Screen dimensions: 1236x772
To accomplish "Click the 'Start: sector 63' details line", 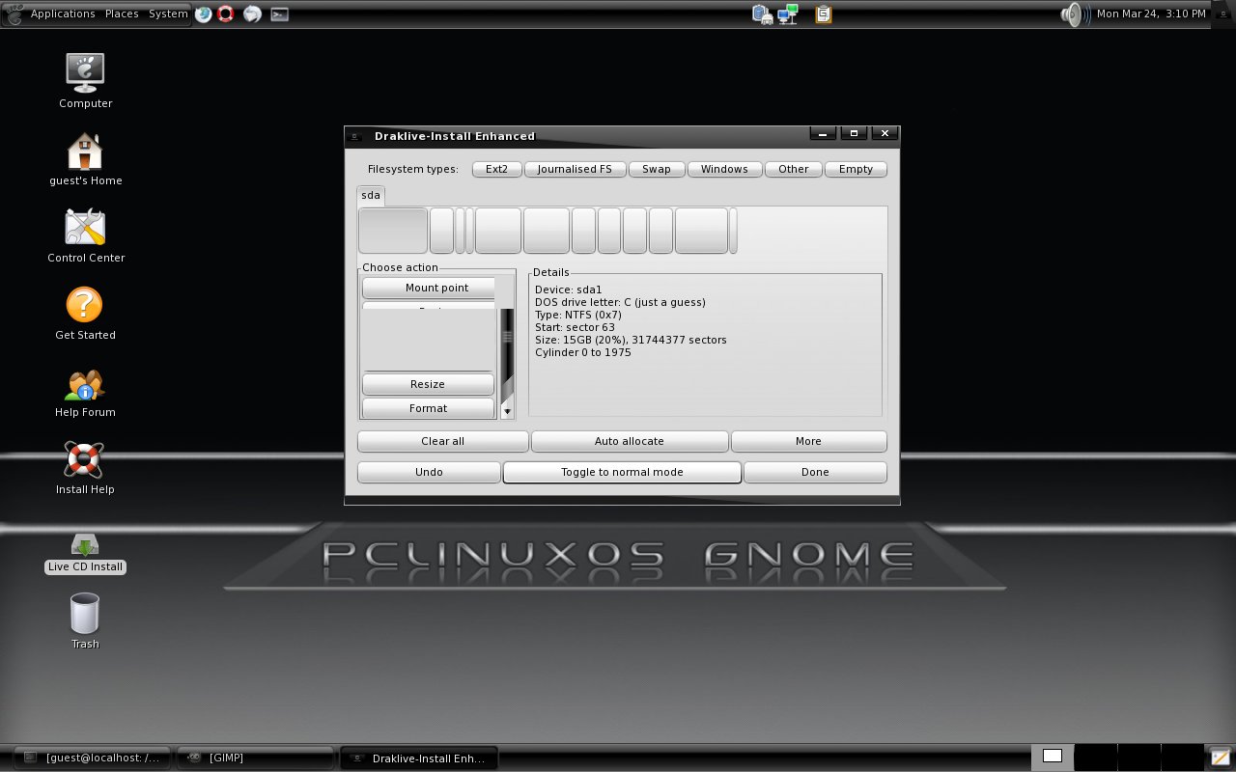I will point(575,327).
